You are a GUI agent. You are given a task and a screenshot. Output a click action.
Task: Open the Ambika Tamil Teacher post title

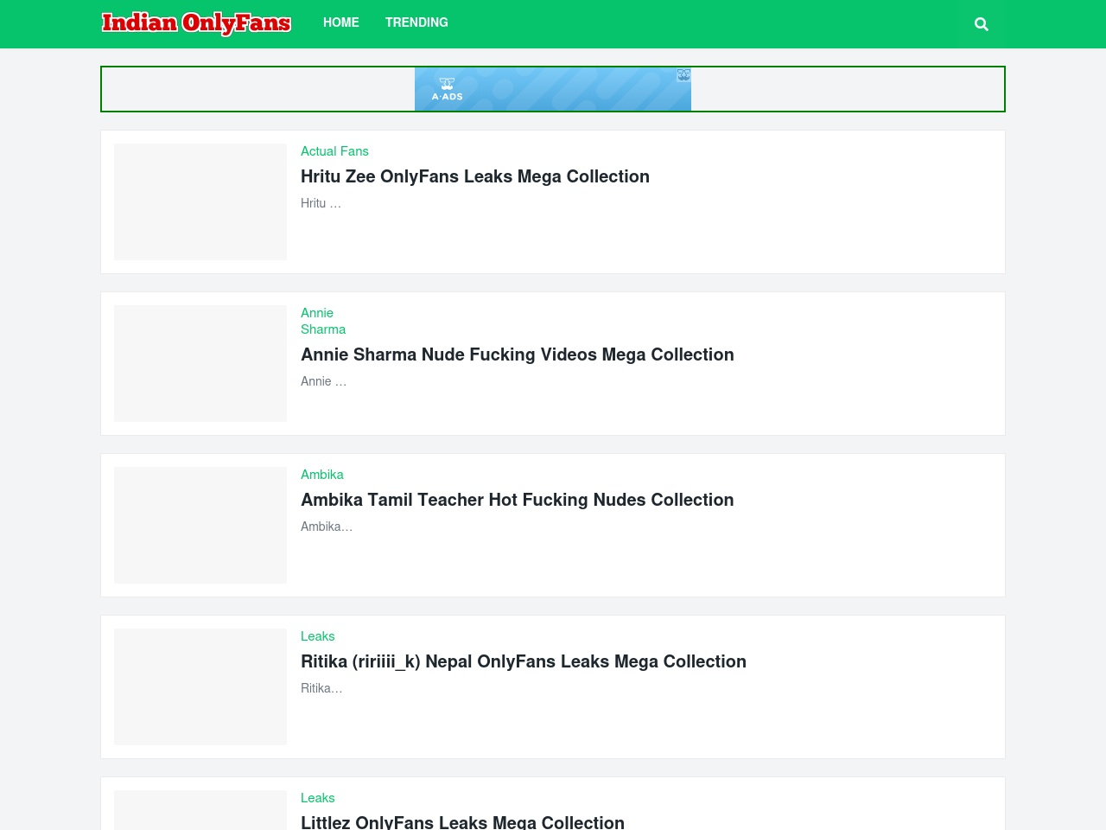pyautogui.click(x=518, y=500)
